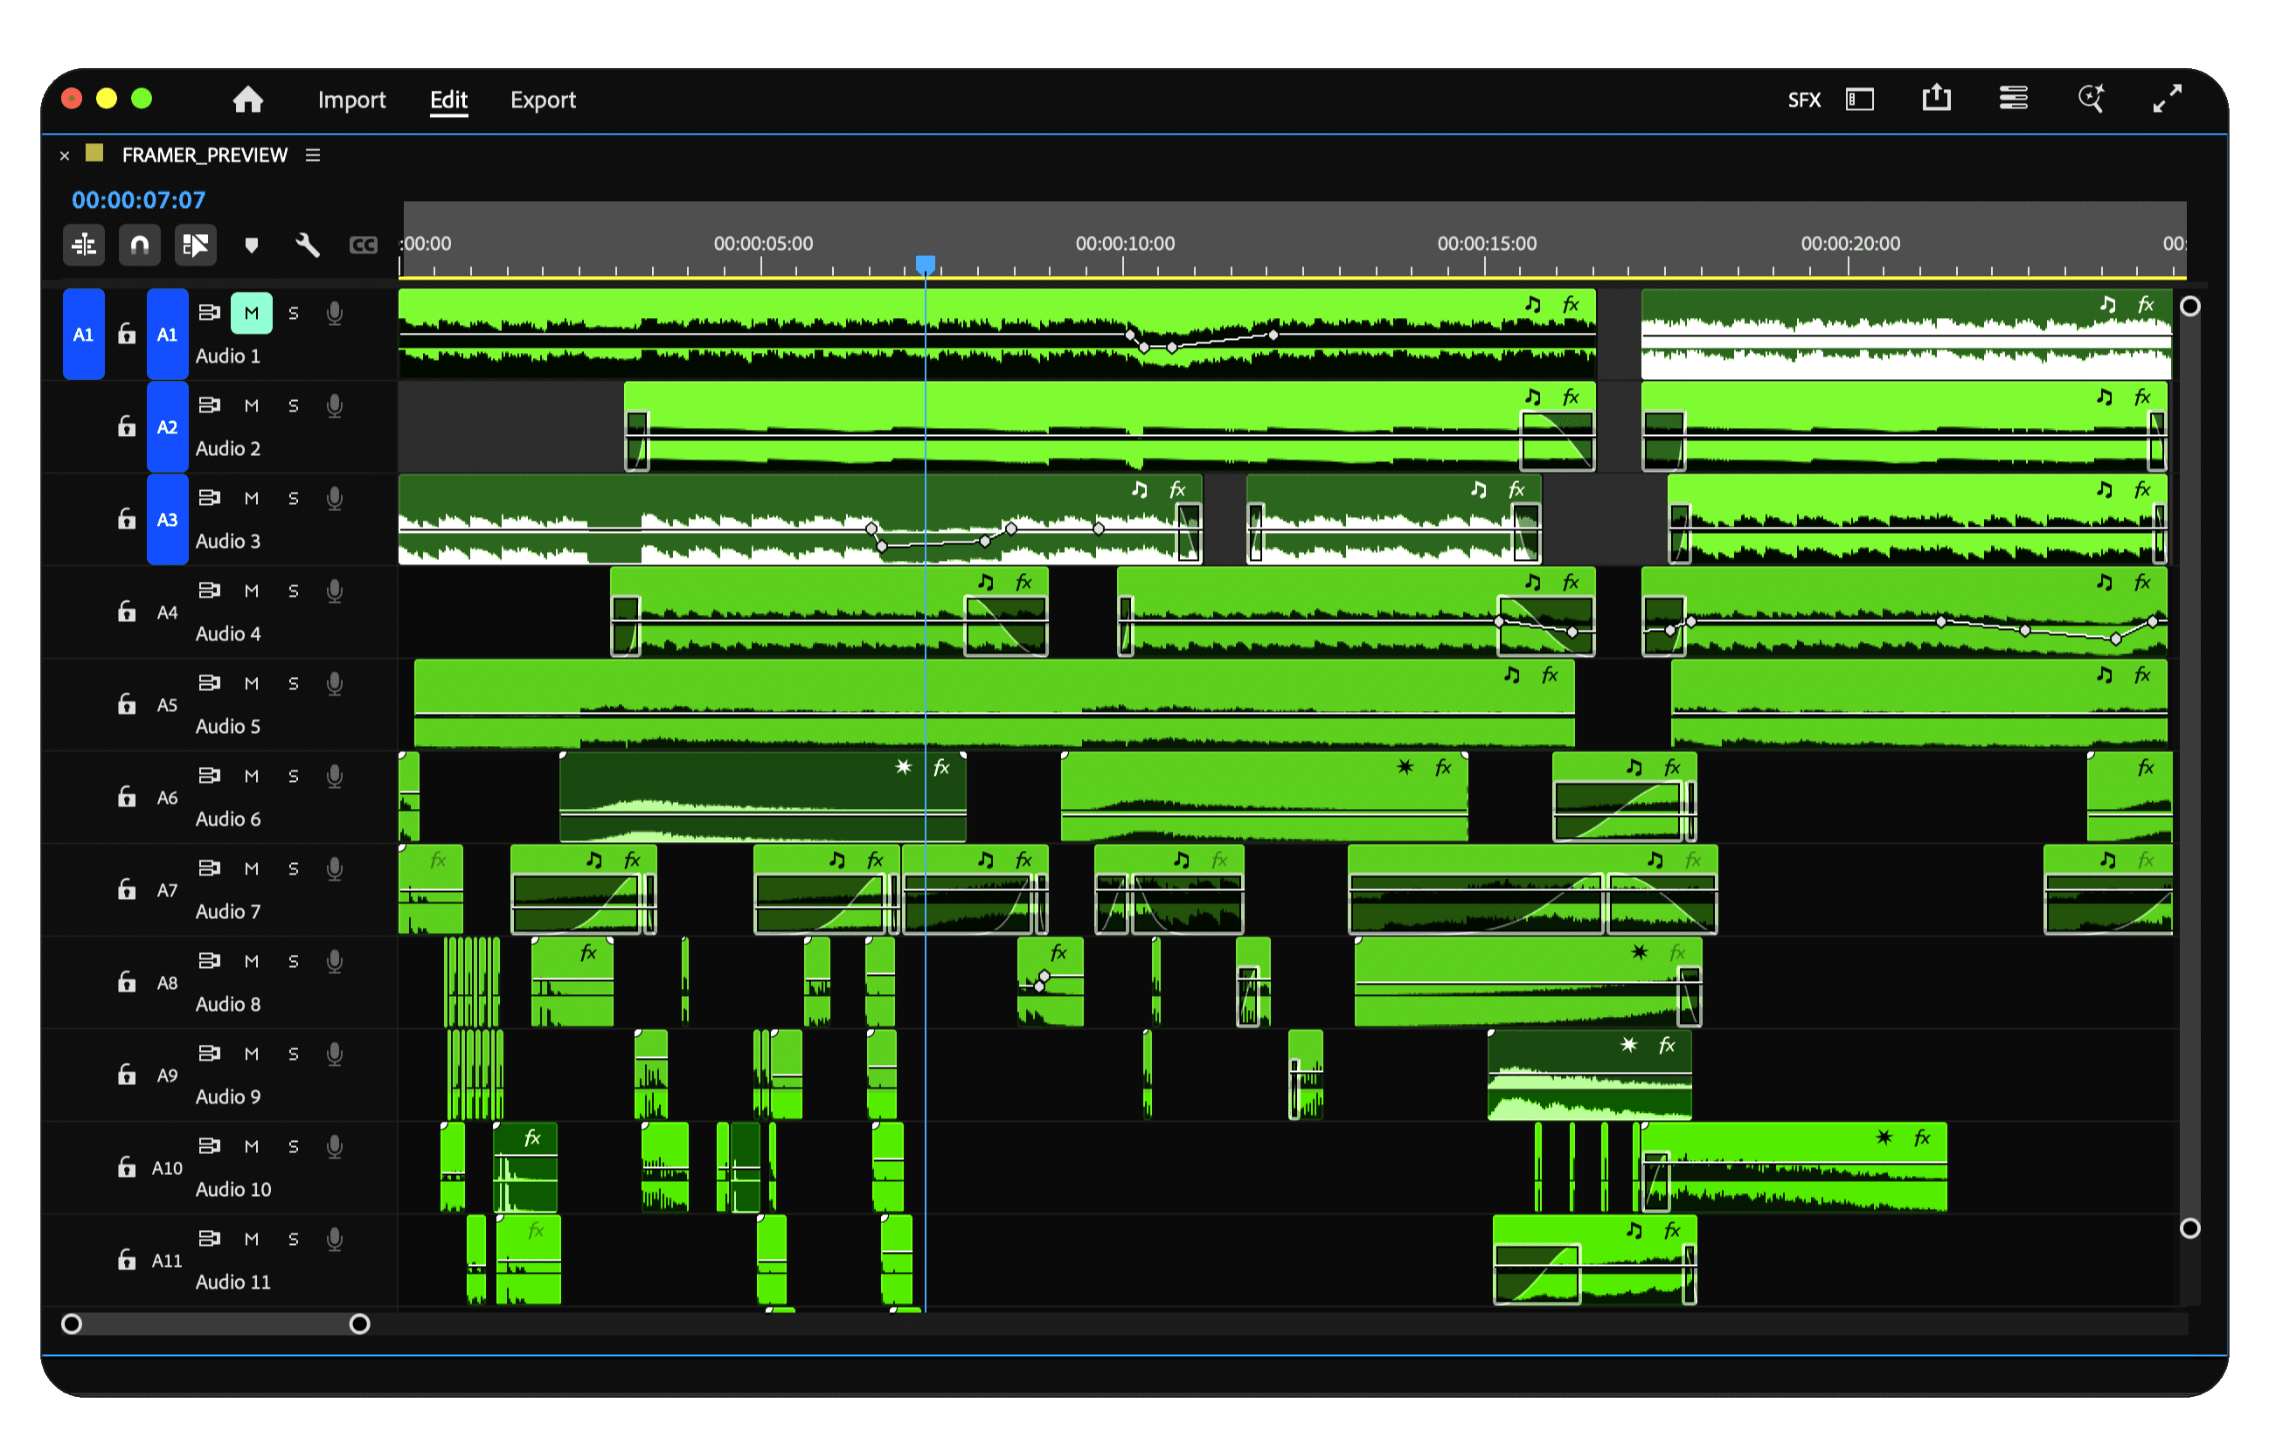2269x1445 pixels.
Task: Click the horizontal zoom scrollbar right handle
Action: point(359,1324)
